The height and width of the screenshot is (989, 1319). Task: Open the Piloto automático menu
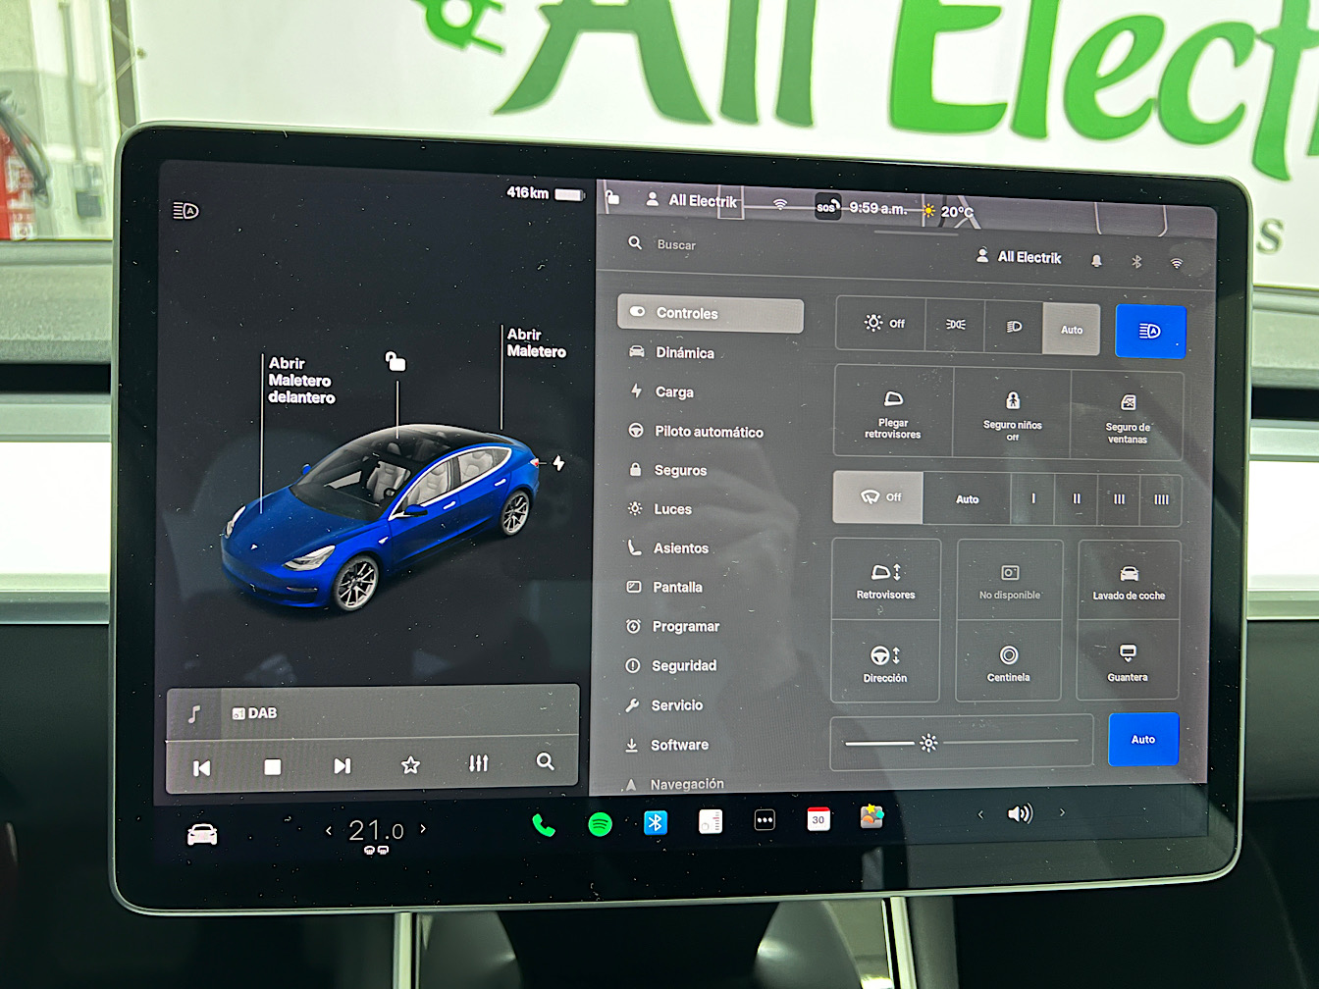(709, 432)
